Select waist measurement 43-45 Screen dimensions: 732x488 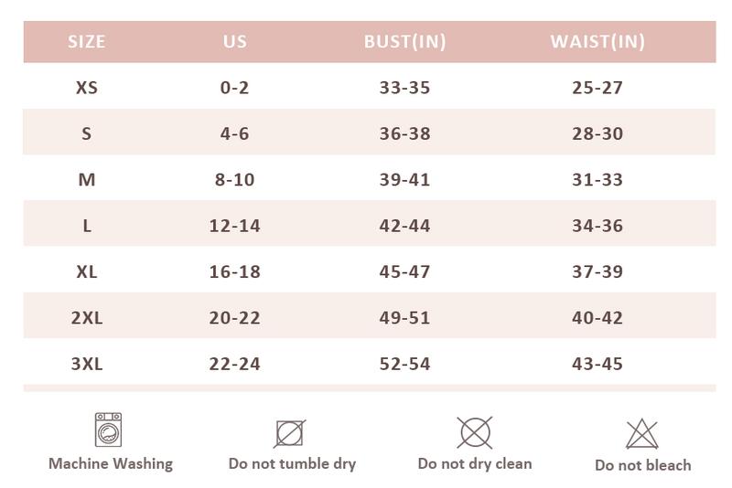[x=597, y=363]
